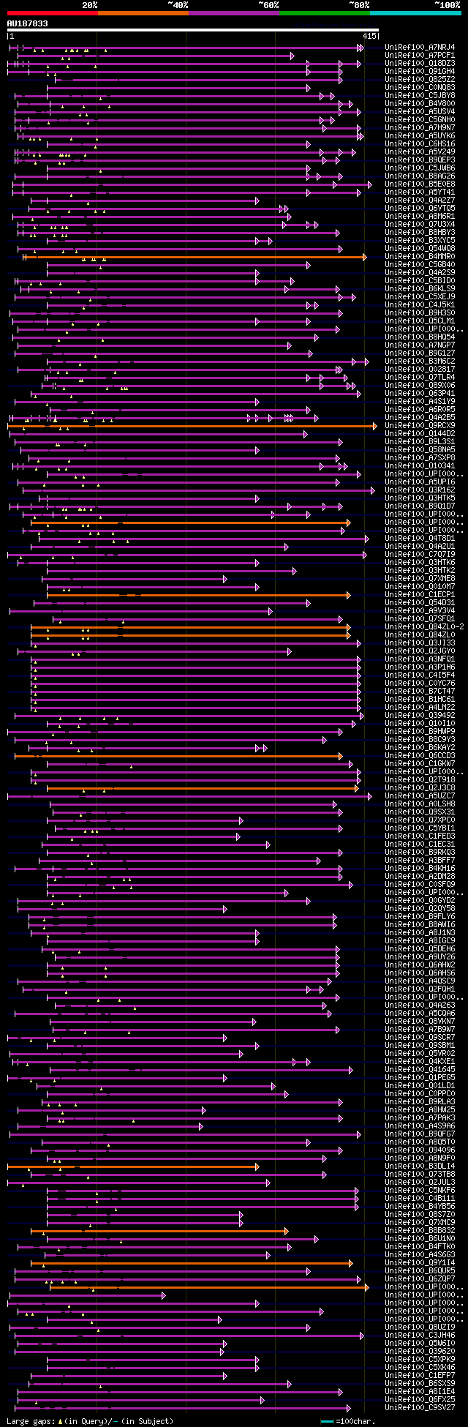Select the UniRef100_A5UZC7 label
Viewport: 468px width, 1427px height.
(420, 796)
